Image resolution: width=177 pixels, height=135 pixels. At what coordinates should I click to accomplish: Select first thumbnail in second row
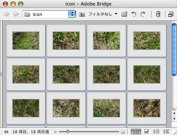(26, 74)
